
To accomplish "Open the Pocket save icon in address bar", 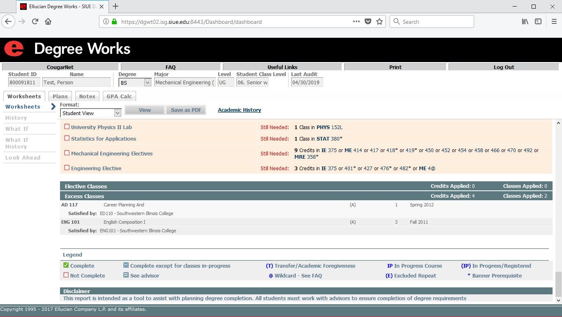I will point(368,22).
